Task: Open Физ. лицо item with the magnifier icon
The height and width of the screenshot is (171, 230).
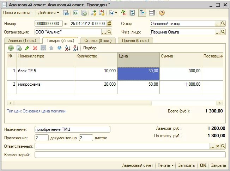Action: (x=223, y=32)
